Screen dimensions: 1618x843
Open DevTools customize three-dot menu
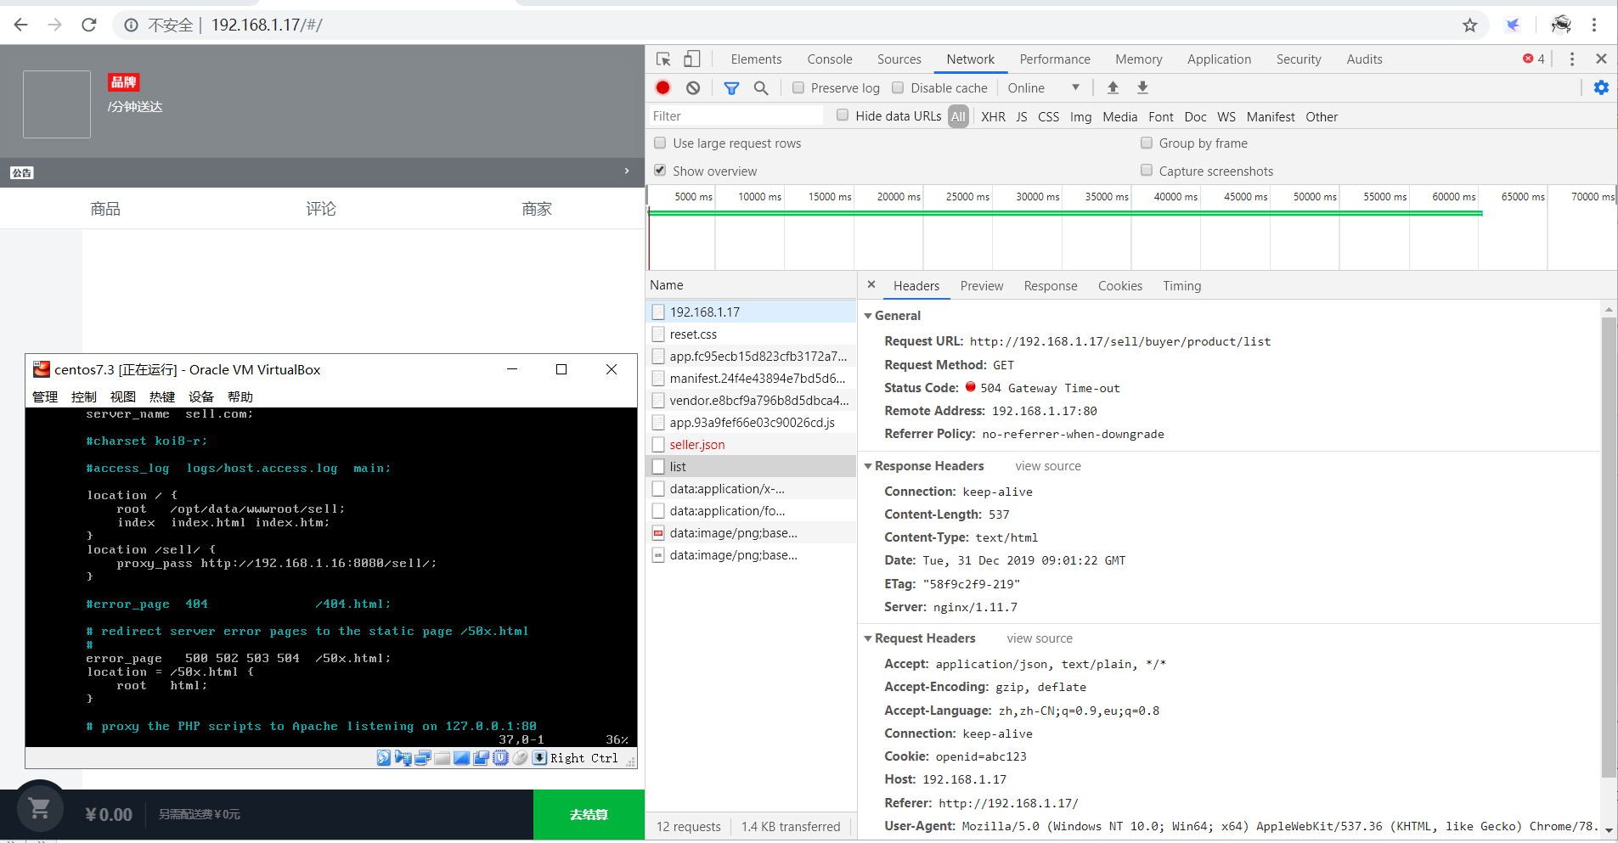1572,59
